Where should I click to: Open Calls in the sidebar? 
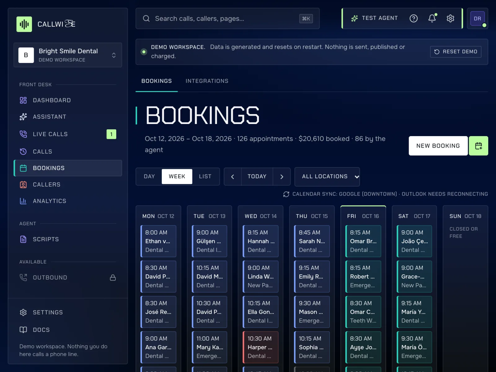68,152
